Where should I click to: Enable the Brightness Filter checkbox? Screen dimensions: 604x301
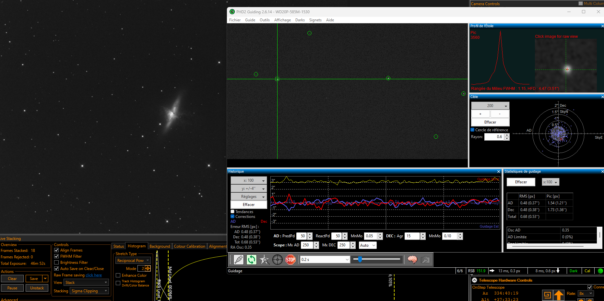tap(56, 263)
